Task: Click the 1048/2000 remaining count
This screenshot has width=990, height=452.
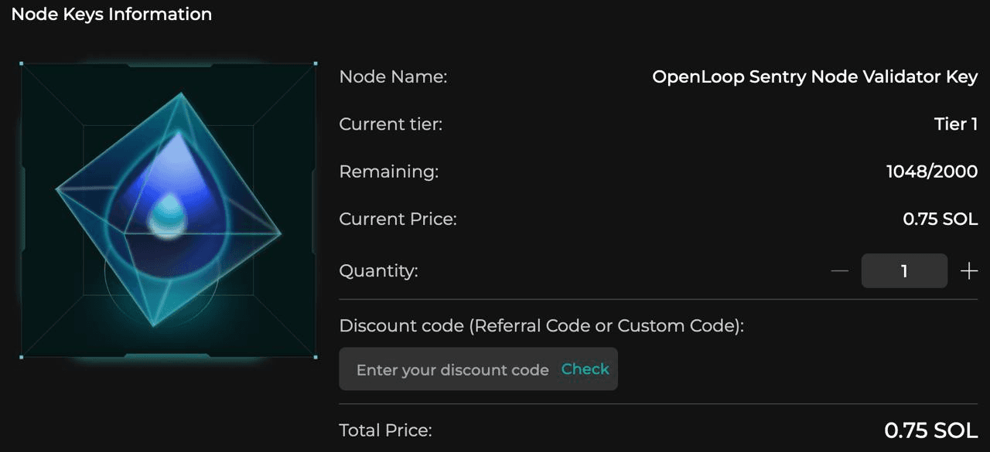Action: (x=932, y=172)
